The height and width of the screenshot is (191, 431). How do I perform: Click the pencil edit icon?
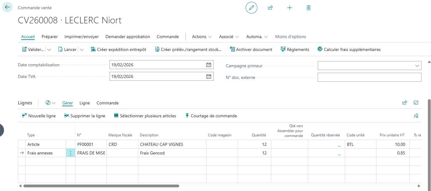(252, 8)
